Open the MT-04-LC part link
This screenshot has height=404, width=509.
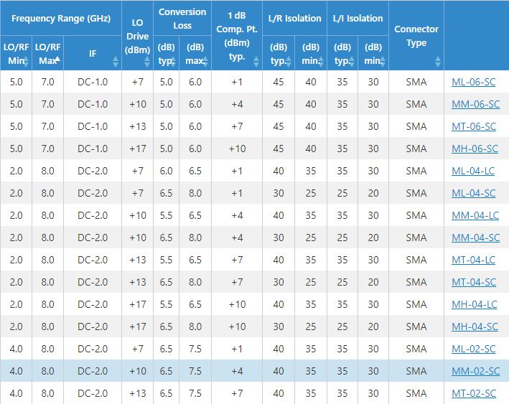coord(473,260)
